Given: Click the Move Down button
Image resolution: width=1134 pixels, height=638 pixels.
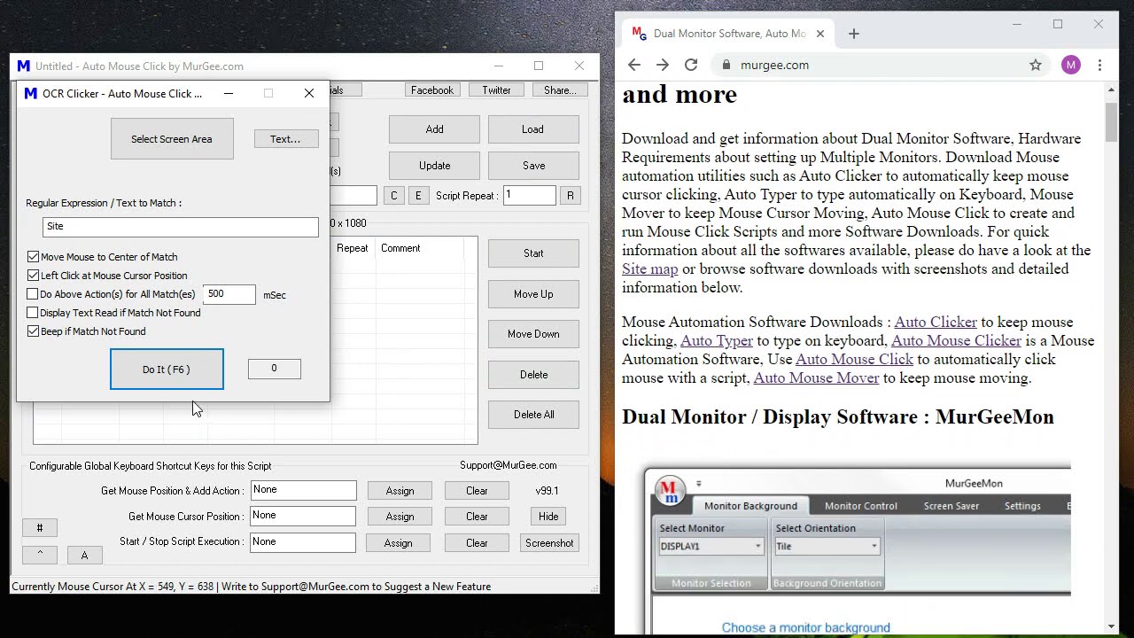Looking at the screenshot, I should click(533, 334).
